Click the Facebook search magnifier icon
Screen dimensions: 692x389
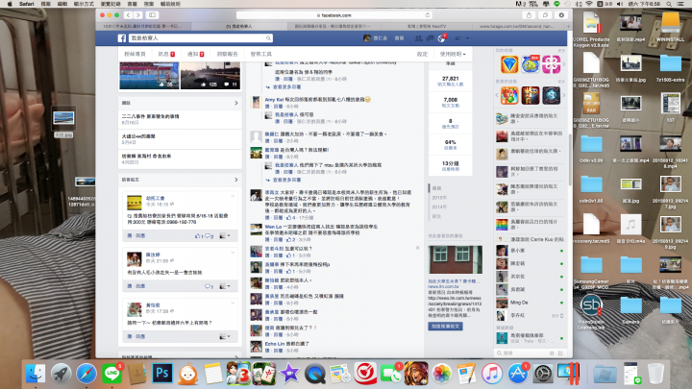point(268,38)
